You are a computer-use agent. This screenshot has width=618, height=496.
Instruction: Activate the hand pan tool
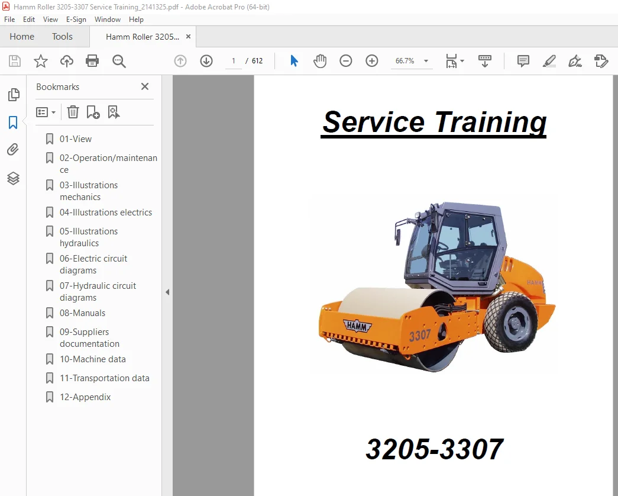click(x=320, y=61)
